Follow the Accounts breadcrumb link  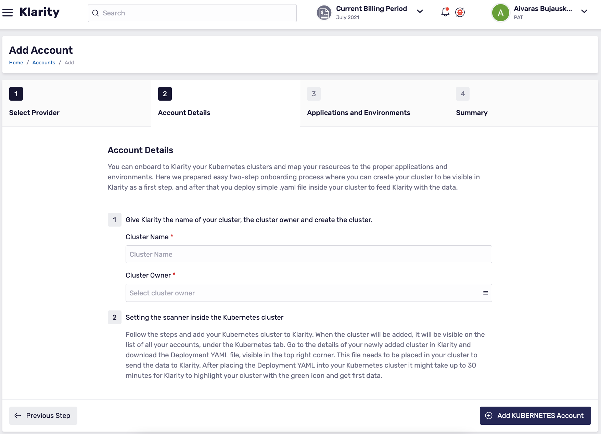point(44,63)
